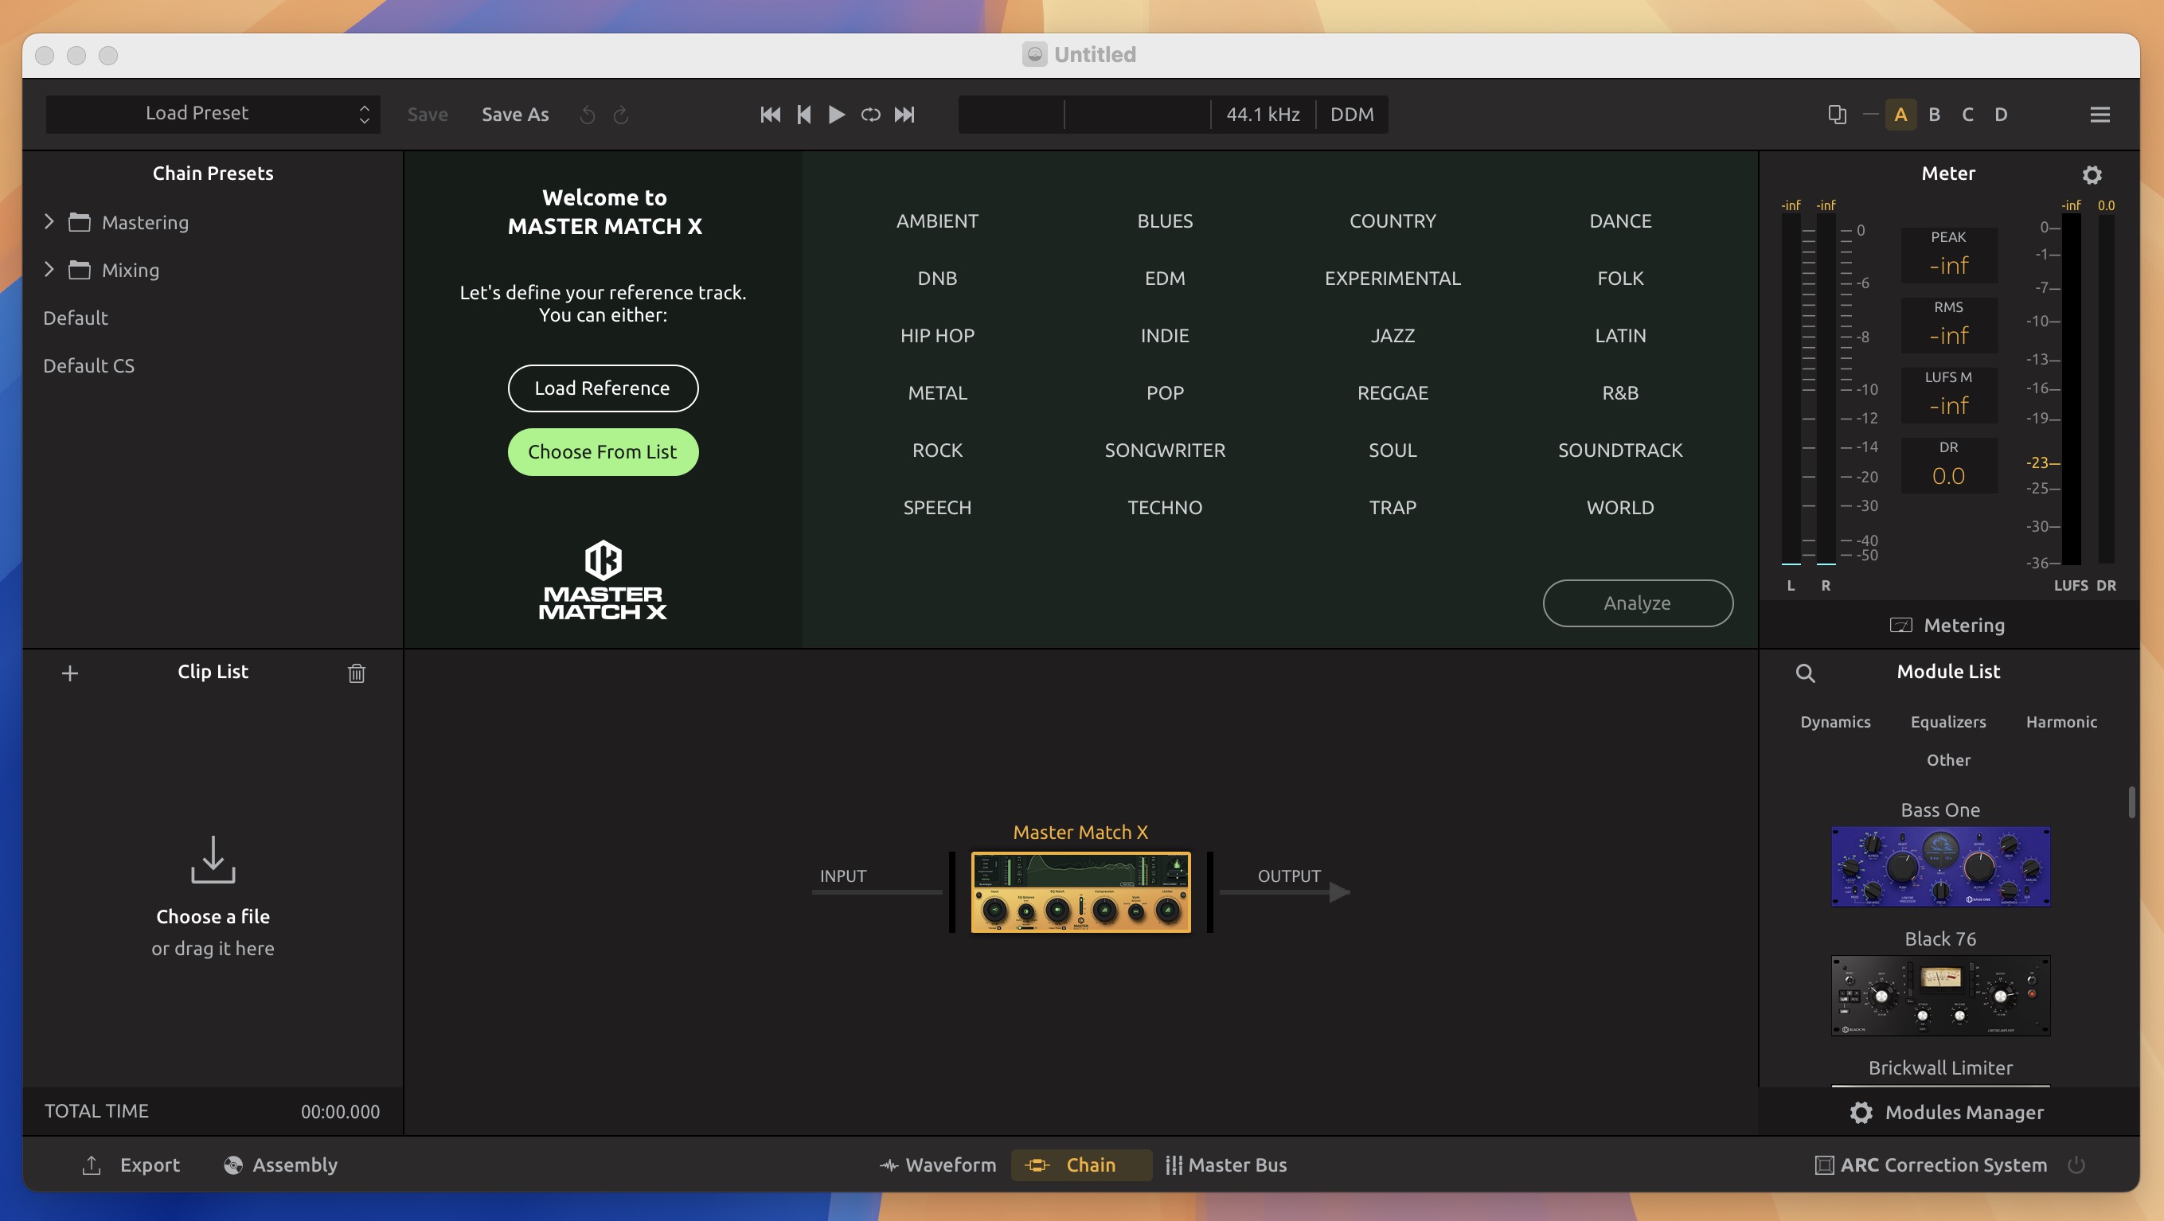The height and width of the screenshot is (1221, 2164).
Task: Click the Analyze button
Action: click(1637, 603)
